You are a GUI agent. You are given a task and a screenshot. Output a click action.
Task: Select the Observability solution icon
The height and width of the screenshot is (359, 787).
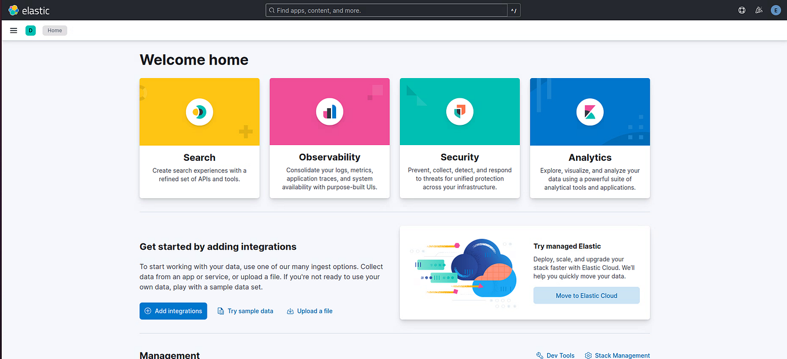[329, 112]
